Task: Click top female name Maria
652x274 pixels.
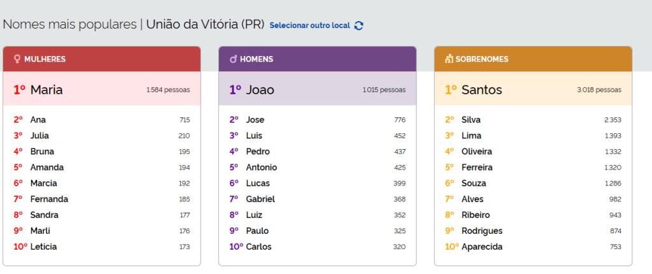Action: 46,90
